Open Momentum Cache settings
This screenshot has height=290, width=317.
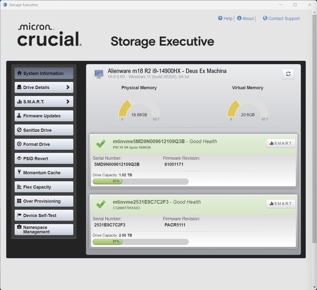(44, 173)
